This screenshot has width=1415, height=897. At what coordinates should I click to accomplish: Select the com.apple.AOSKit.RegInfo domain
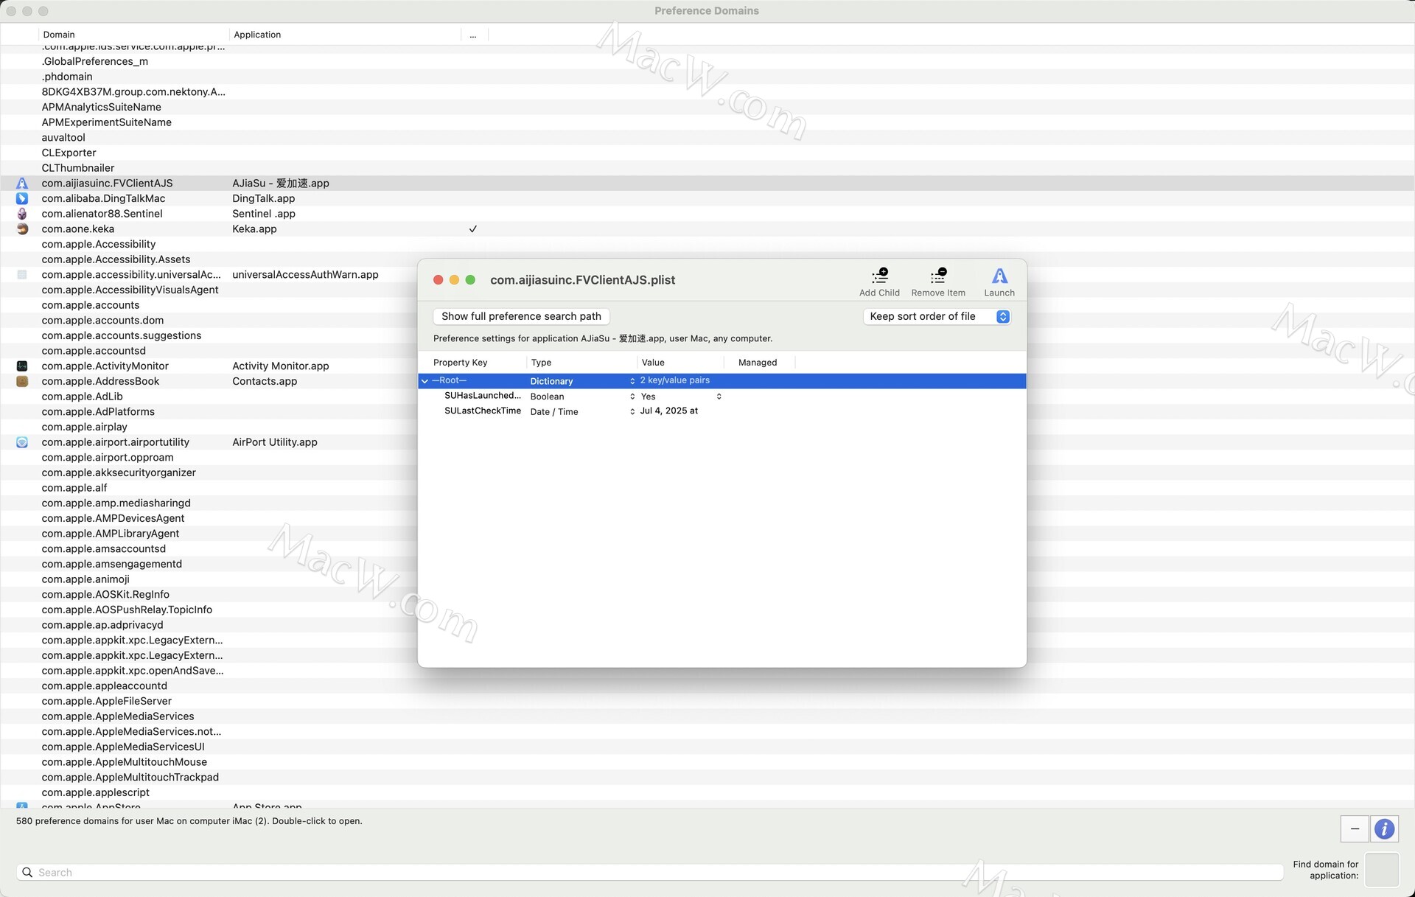[x=105, y=595]
